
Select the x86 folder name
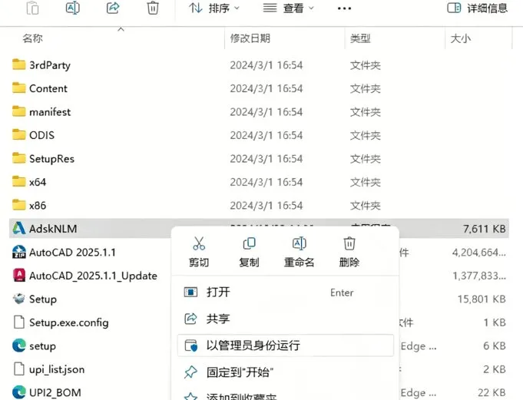click(38, 206)
